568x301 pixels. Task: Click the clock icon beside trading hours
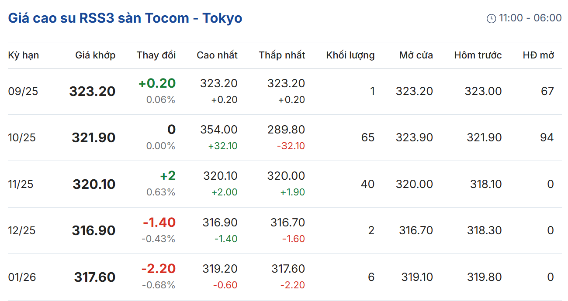click(491, 18)
